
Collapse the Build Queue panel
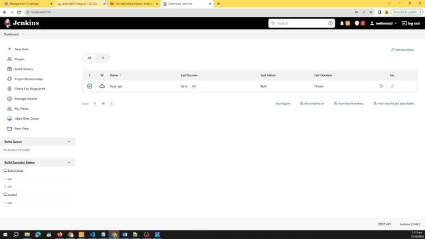69,141
